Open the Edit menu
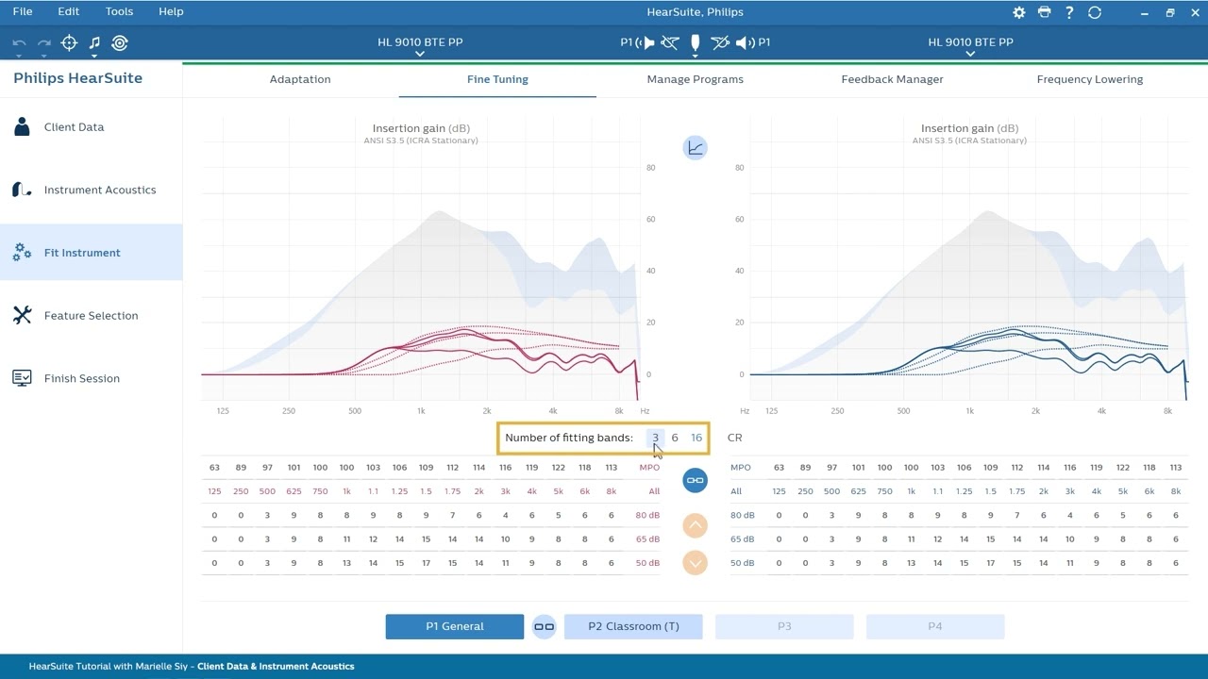Image resolution: width=1208 pixels, height=679 pixels. (x=68, y=11)
